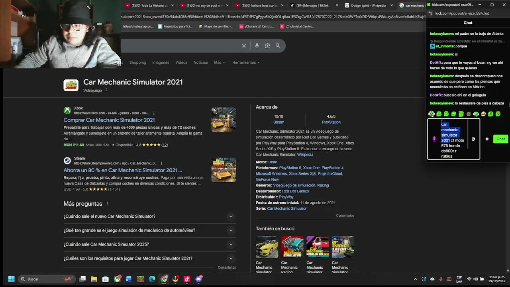Open Microsoft Store from taskbar
This screenshot has width=510, height=287.
pyautogui.click(x=106, y=279)
